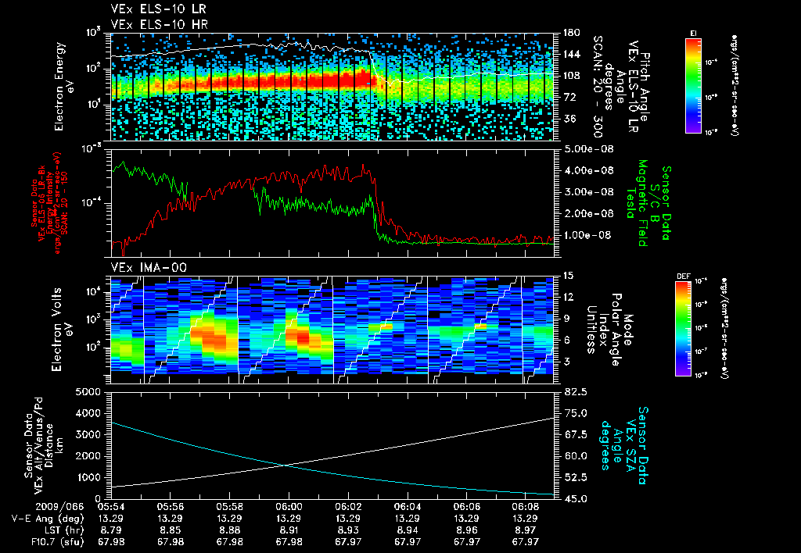Click the time tick "05:56"
The image size is (801, 553).
170,507
